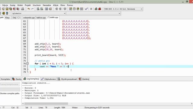
Task: Click the red Delete profiling information icon
Action: 100,9
